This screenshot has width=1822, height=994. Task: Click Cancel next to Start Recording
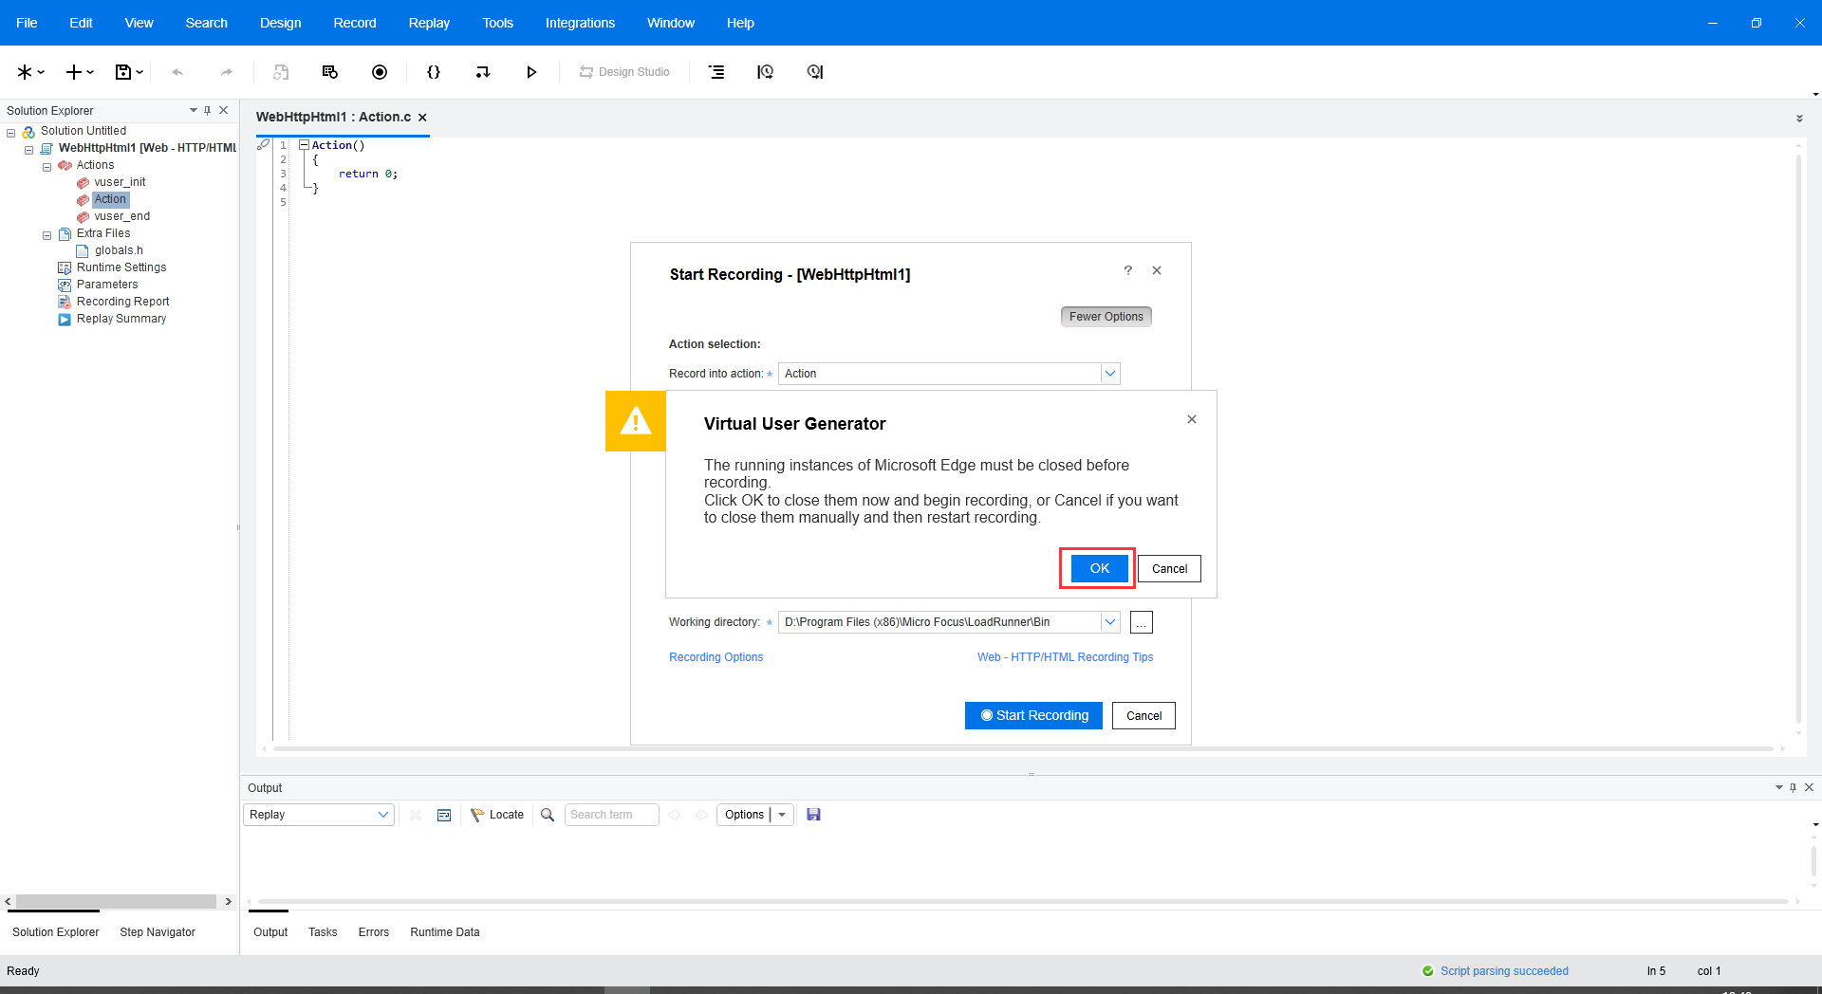point(1143,716)
